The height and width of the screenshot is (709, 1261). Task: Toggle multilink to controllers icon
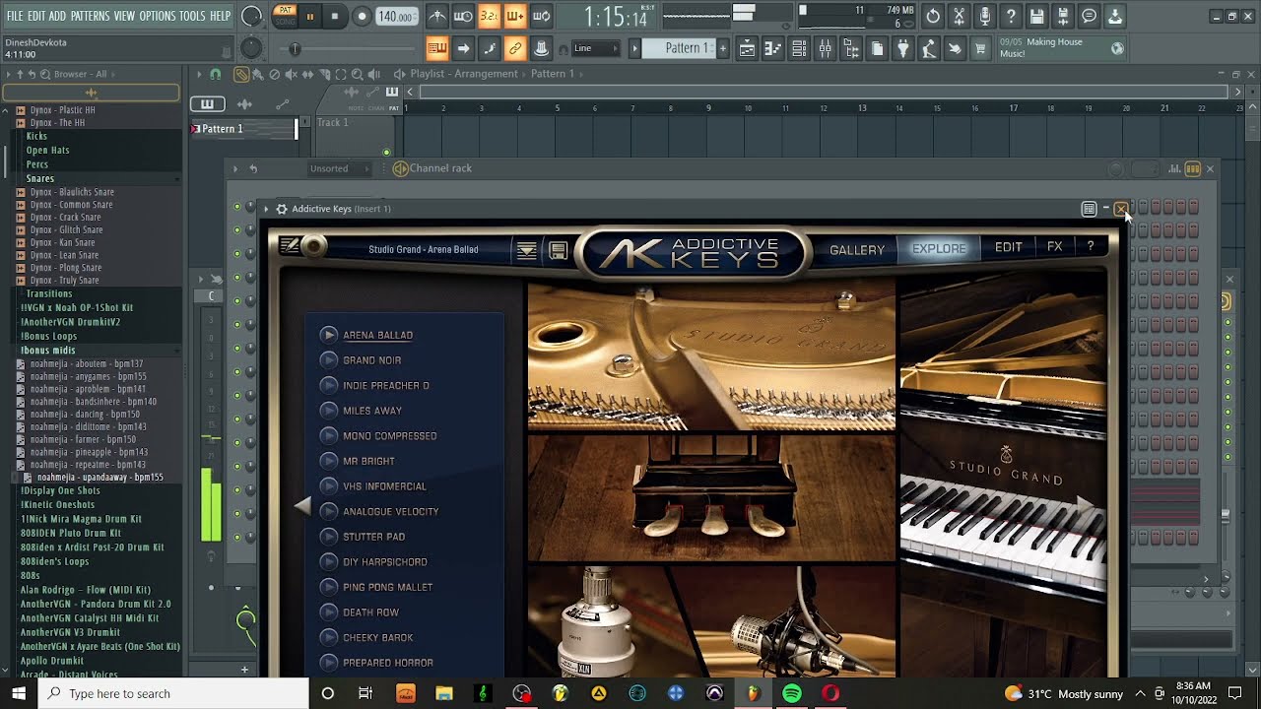pyautogui.click(x=541, y=48)
